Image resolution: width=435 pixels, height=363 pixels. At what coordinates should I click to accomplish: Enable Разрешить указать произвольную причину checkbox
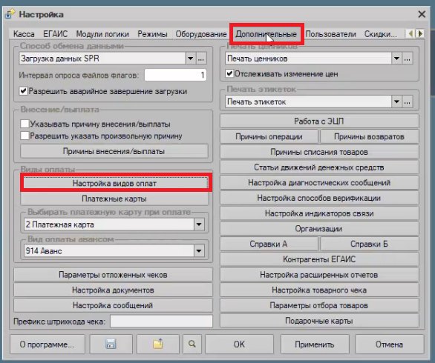pos(24,136)
